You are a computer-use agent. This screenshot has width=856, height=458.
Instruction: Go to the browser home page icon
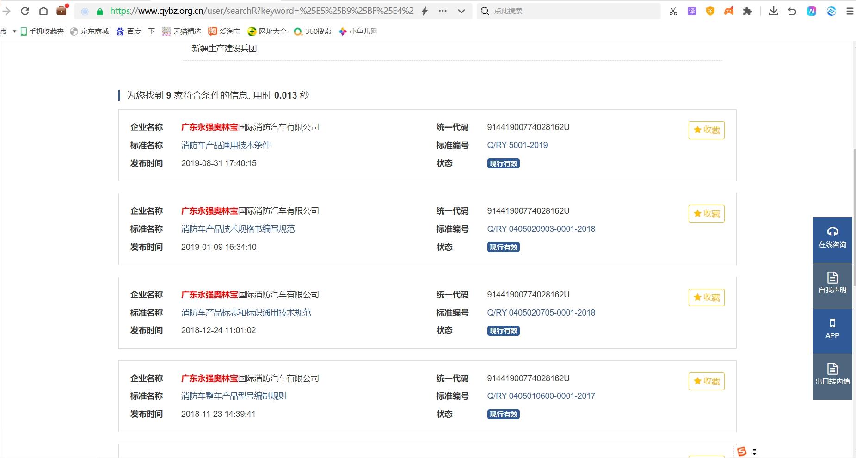[43, 11]
